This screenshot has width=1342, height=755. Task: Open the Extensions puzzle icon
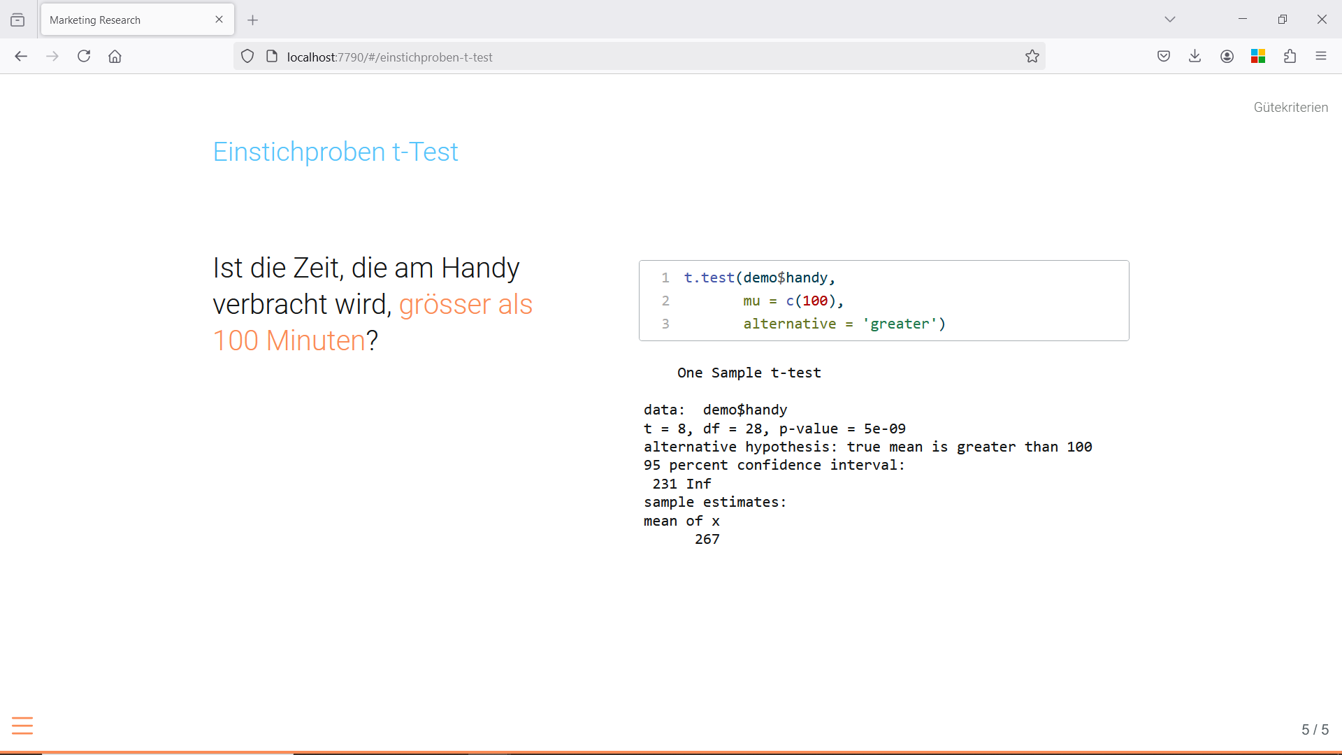(1290, 57)
